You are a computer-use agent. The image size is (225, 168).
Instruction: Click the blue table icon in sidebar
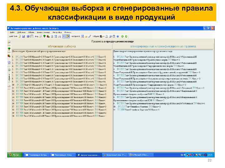(9, 63)
